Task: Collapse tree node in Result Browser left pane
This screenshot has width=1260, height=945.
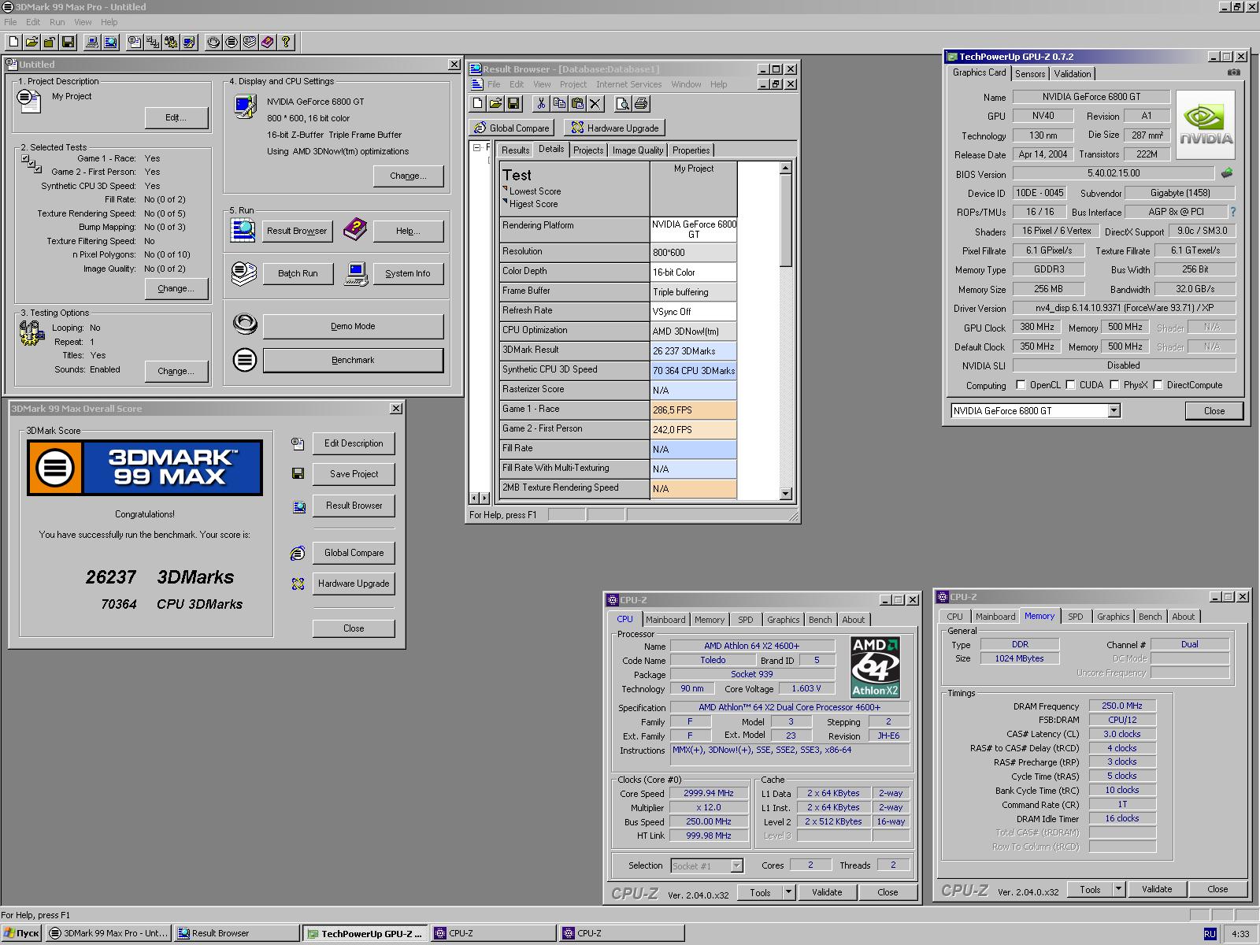Action: [x=476, y=147]
